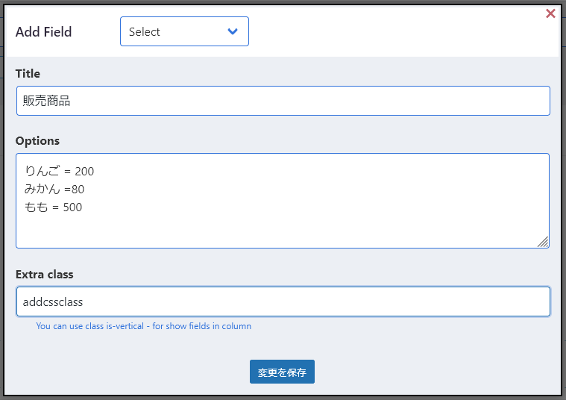Click the Extra class field label
This screenshot has height=400, width=566.
click(x=45, y=275)
